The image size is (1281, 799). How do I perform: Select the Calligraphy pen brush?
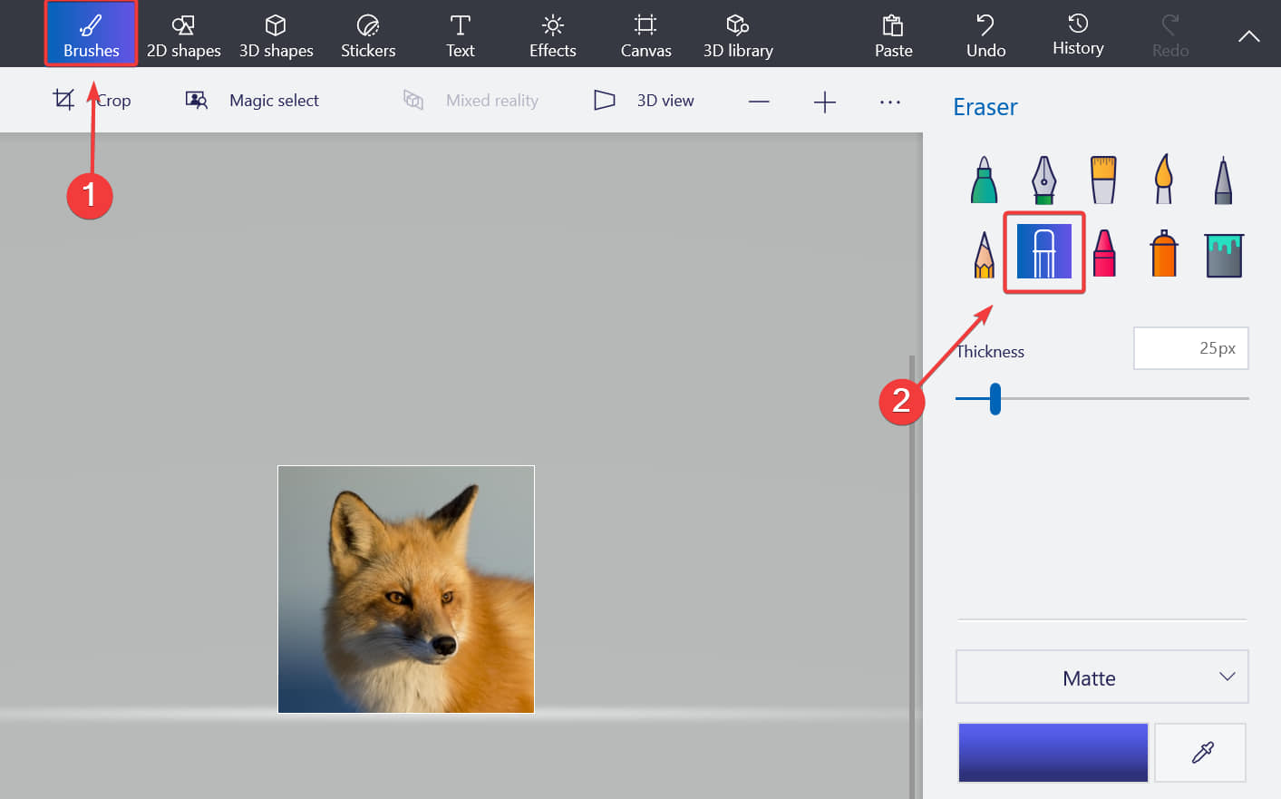coord(1043,180)
